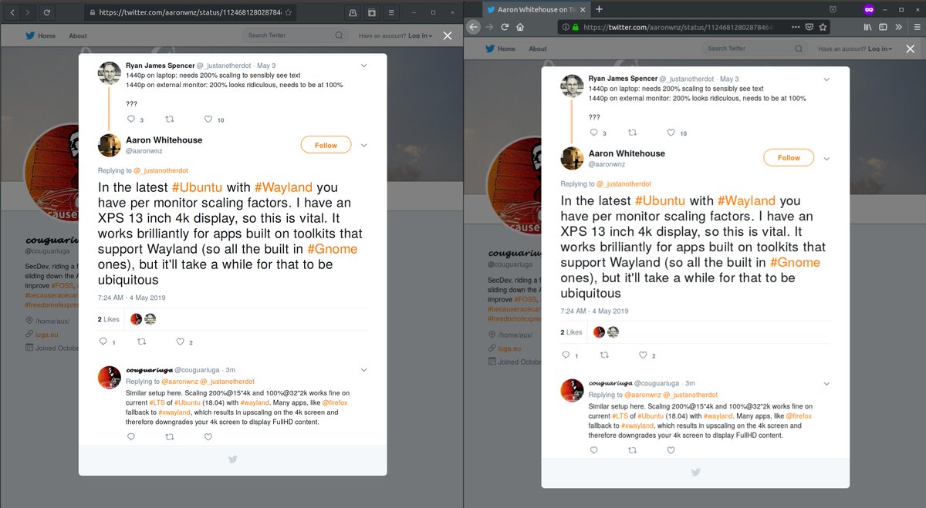926x508 pixels.
Task: Open bookmarks button in left GNOME Web window
Action: point(372,12)
